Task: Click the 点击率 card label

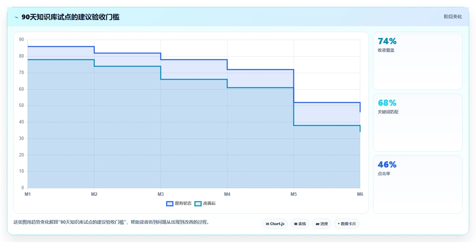Action: coord(384,174)
